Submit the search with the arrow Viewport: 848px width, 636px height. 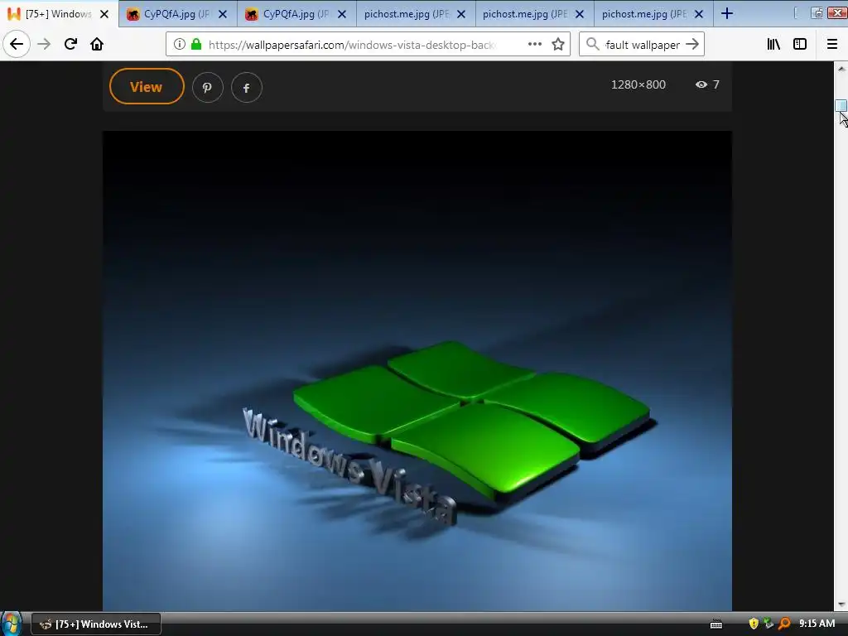tap(692, 44)
